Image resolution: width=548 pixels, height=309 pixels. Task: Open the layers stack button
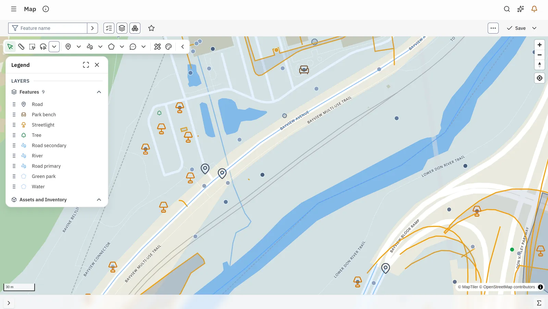[122, 28]
